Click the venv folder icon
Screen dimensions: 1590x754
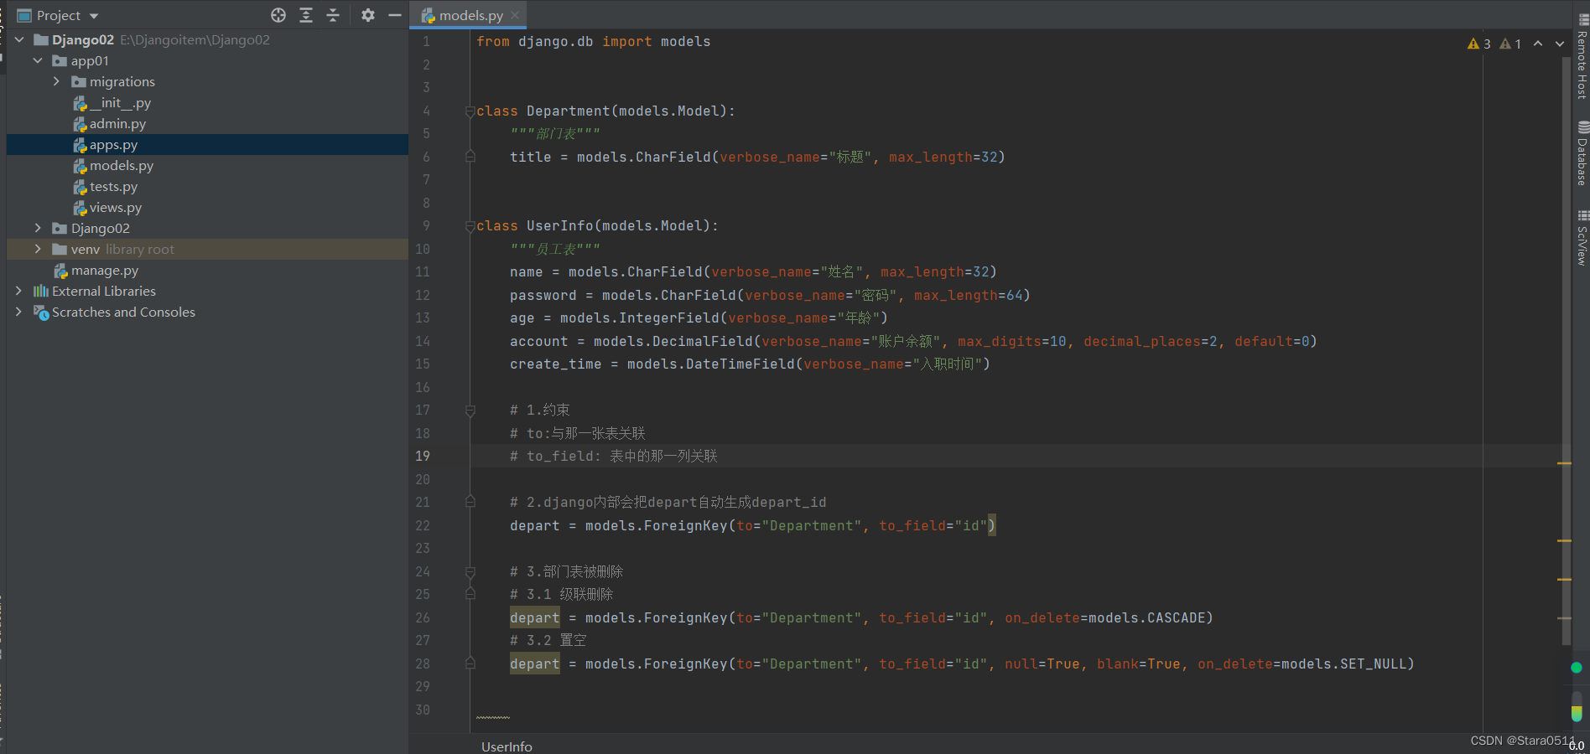coord(60,249)
